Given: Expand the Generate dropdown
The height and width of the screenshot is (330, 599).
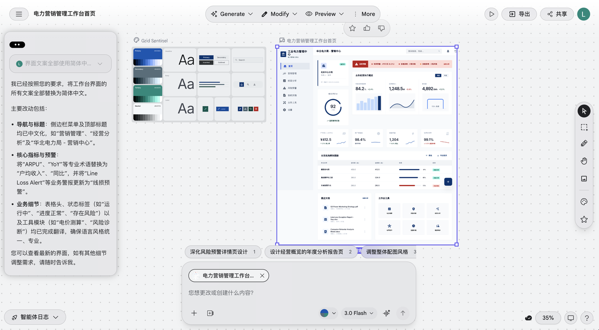Looking at the screenshot, I should [232, 14].
